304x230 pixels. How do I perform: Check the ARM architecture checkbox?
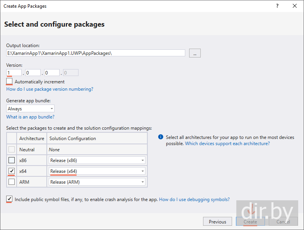12,182
